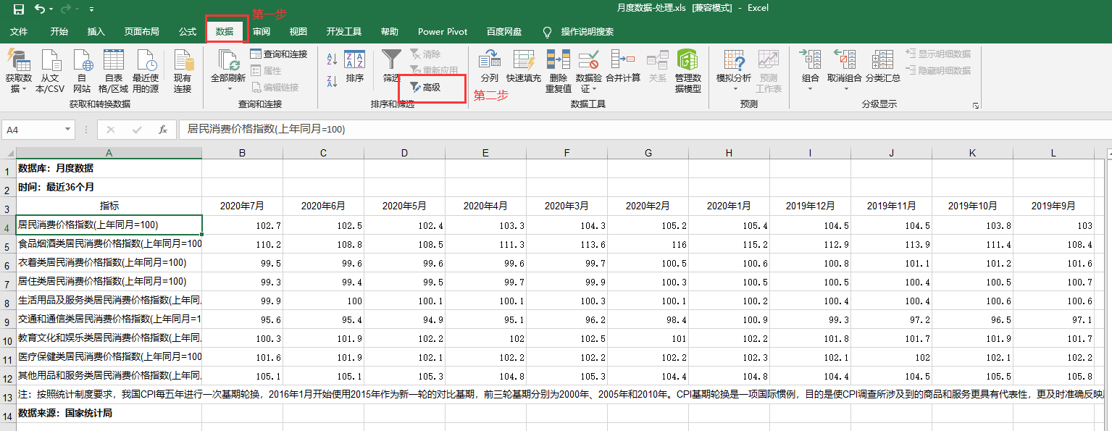Switch to the 开始 ribbon tab
This screenshot has height=431, width=1112.
59,32
